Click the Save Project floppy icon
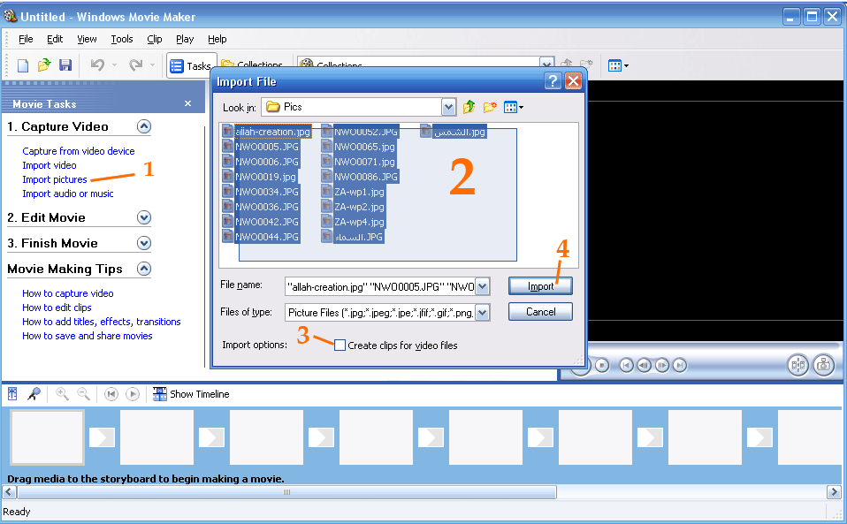This screenshot has width=847, height=524. tap(65, 65)
